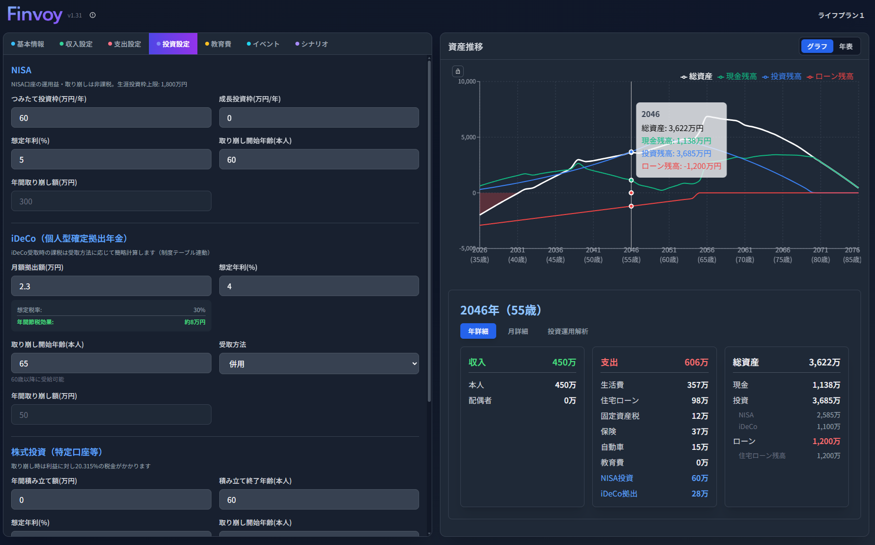The height and width of the screenshot is (545, 875).
Task: Toggle 総資産 series in chart legend
Action: tap(696, 77)
